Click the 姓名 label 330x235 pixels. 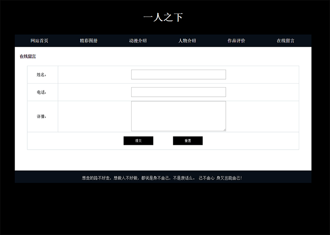click(41, 75)
